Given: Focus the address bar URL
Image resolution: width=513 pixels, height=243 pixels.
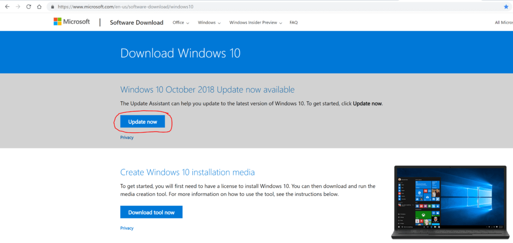Looking at the screenshot, I should click(x=126, y=7).
